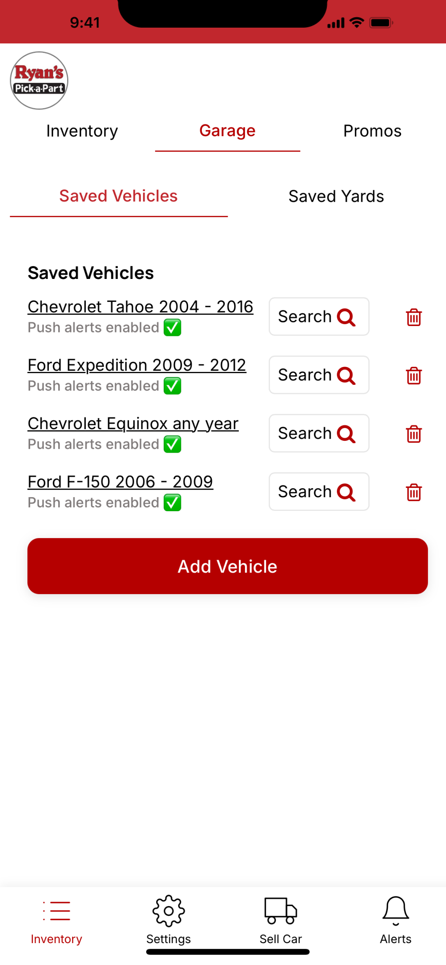
Task: Open Alerts bell icon
Action: click(x=396, y=910)
